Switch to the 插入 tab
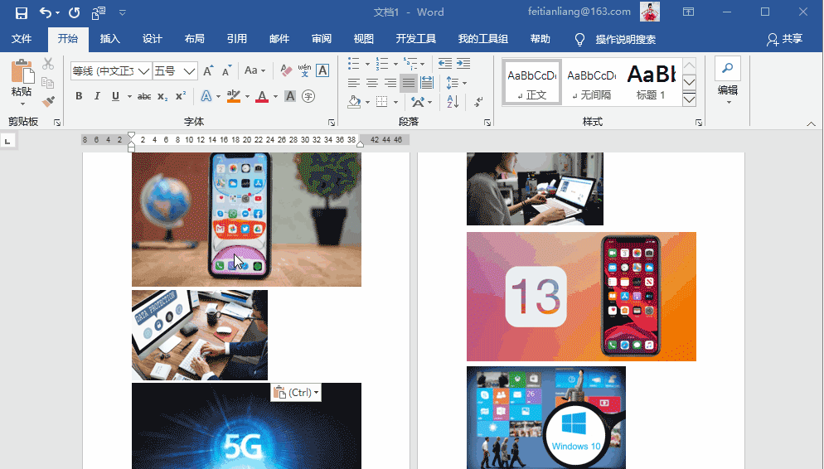This screenshot has height=469, width=824. tap(110, 39)
